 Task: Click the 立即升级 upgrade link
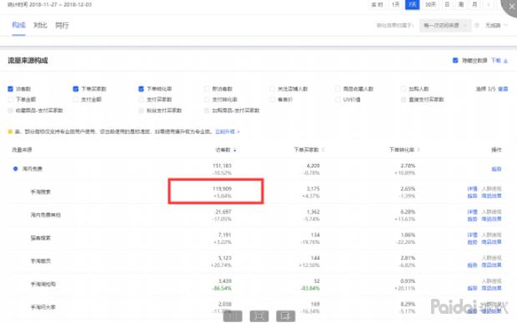click(227, 132)
